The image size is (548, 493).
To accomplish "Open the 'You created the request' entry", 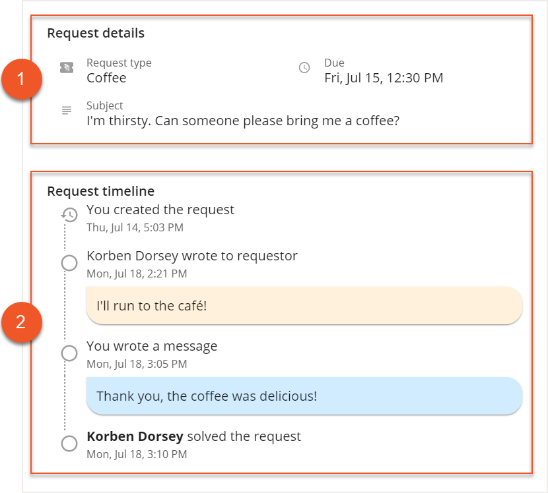I will coord(160,210).
